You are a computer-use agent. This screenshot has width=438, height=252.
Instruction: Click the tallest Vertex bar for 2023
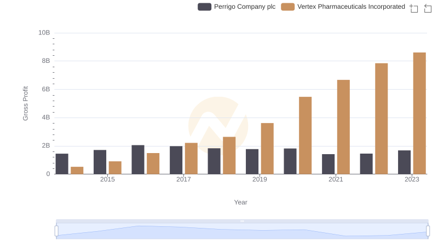419,113
